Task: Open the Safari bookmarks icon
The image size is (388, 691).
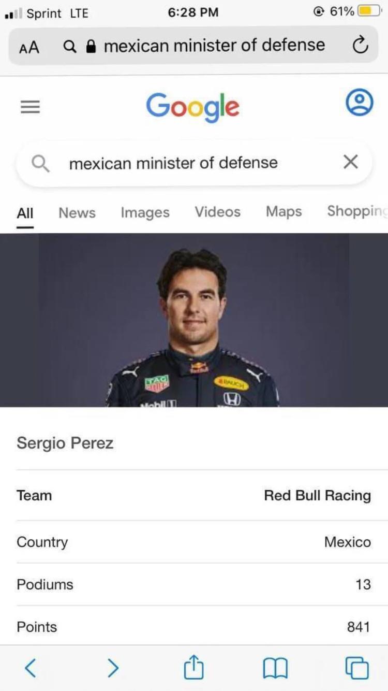Action: coord(275,668)
